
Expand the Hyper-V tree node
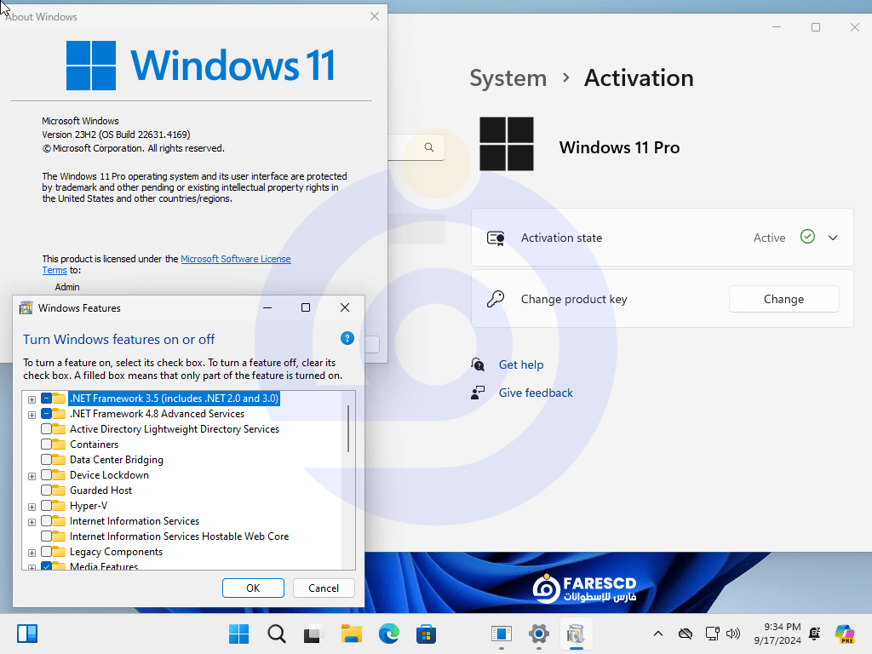pyautogui.click(x=32, y=507)
